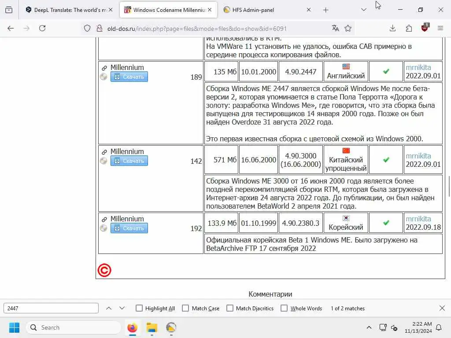Click the red copyright icon

(x=104, y=271)
